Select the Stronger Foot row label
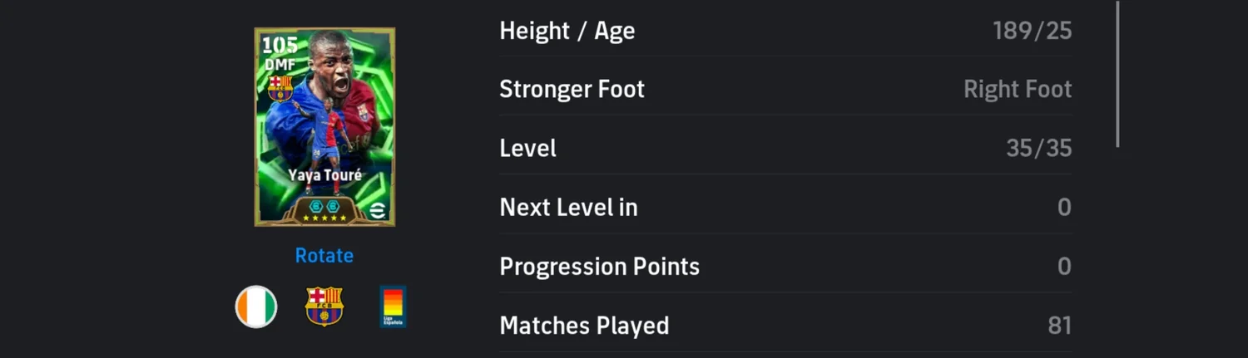Image resolution: width=1248 pixels, height=358 pixels. [572, 90]
